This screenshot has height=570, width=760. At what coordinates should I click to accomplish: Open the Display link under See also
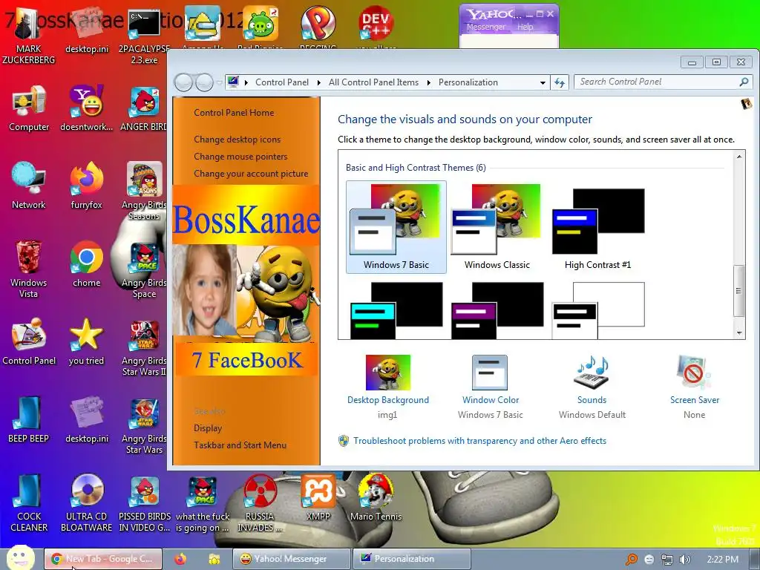pyautogui.click(x=208, y=428)
